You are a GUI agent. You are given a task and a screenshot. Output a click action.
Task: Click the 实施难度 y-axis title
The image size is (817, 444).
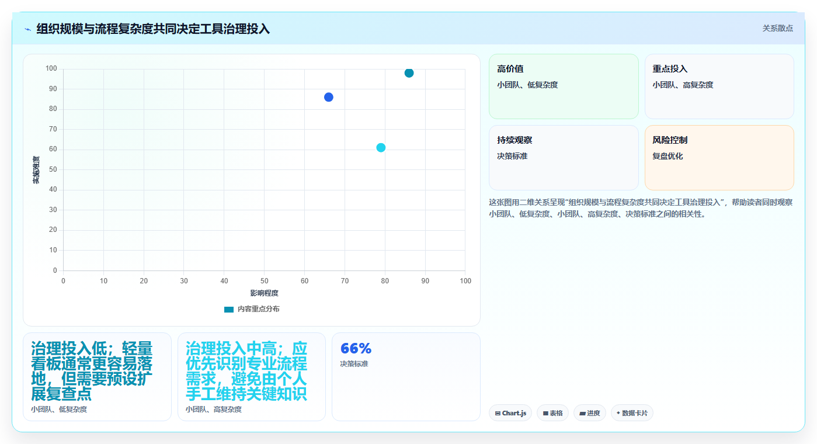coord(36,170)
